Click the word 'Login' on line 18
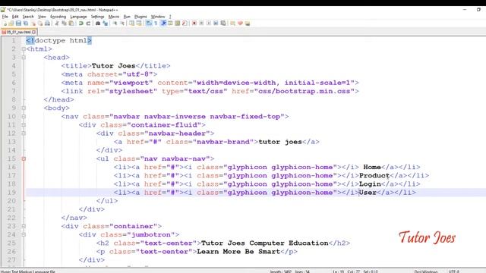The image size is (486, 273). pyautogui.click(x=370, y=184)
